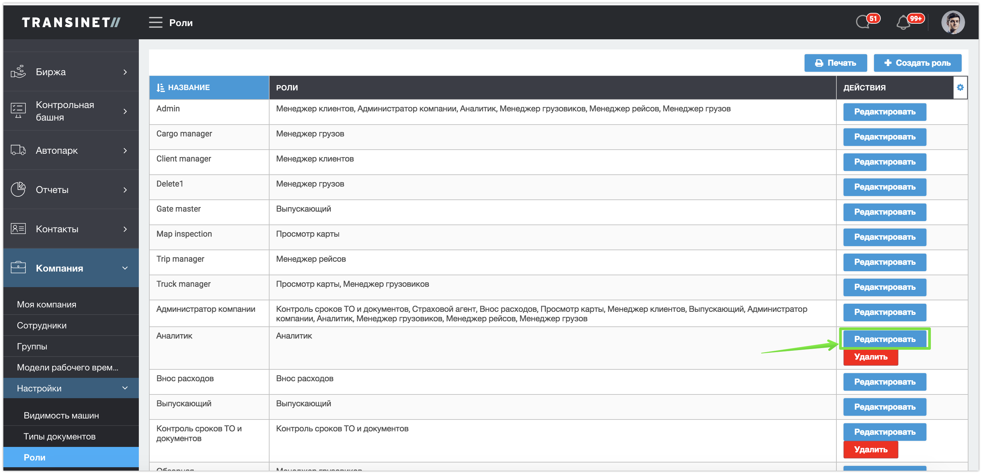Screen dimensions: 982x474
Task: Delete the Аналитик role
Action: coord(870,357)
